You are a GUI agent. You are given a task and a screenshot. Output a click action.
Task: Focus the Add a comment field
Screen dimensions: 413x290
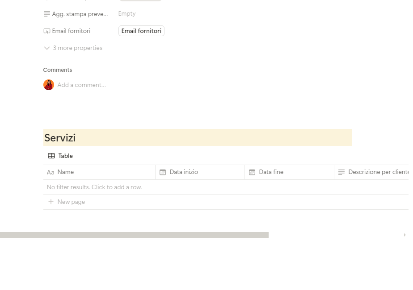[x=82, y=85]
